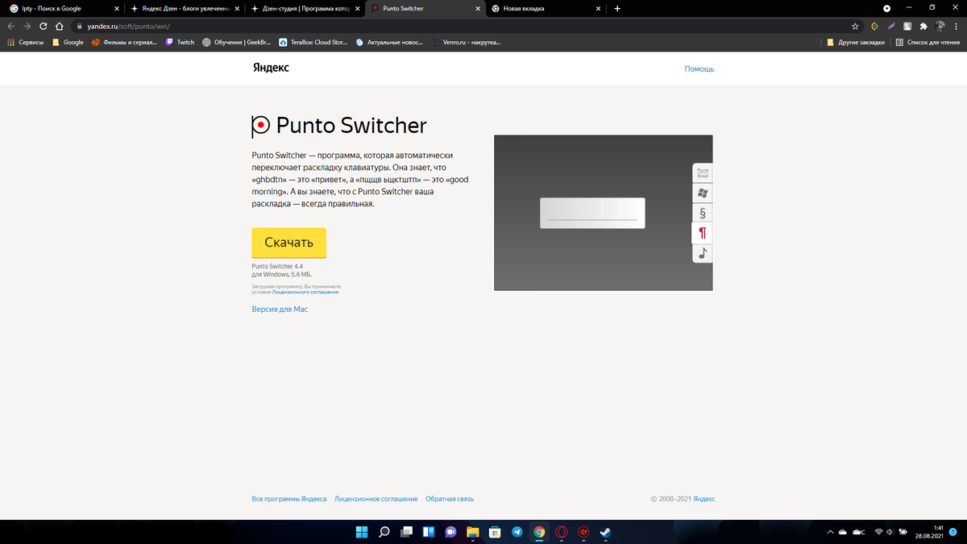
Task: Open the Помощь help link
Action: pyautogui.click(x=699, y=69)
